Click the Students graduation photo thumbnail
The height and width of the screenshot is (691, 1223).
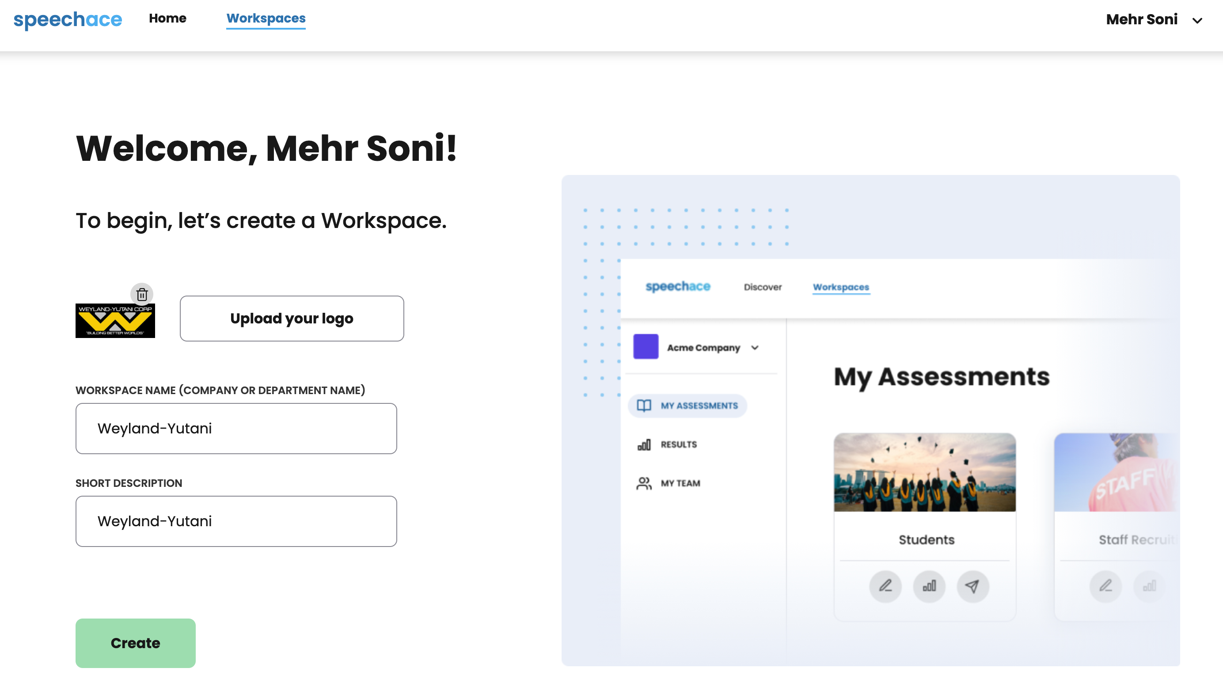click(x=924, y=472)
